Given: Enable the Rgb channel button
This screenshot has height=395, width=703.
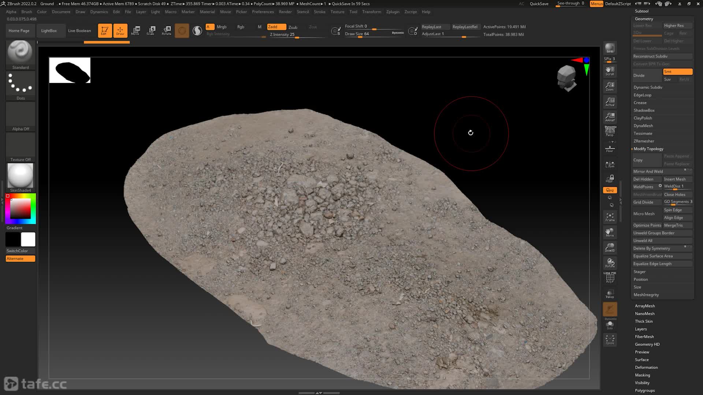Looking at the screenshot, I should pos(241,27).
